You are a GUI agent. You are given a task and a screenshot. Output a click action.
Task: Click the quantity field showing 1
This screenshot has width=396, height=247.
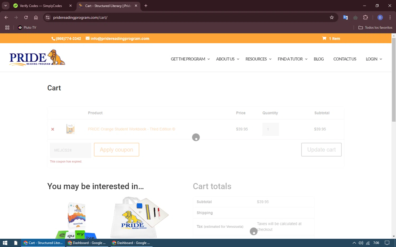pos(271,129)
